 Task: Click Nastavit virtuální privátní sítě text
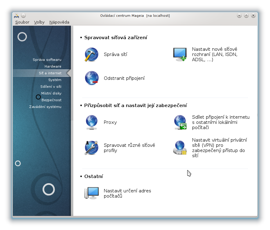(x=219, y=148)
